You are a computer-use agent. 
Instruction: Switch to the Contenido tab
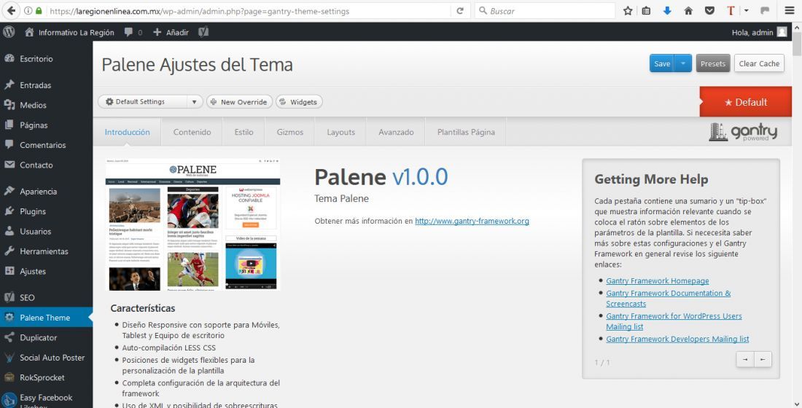192,132
